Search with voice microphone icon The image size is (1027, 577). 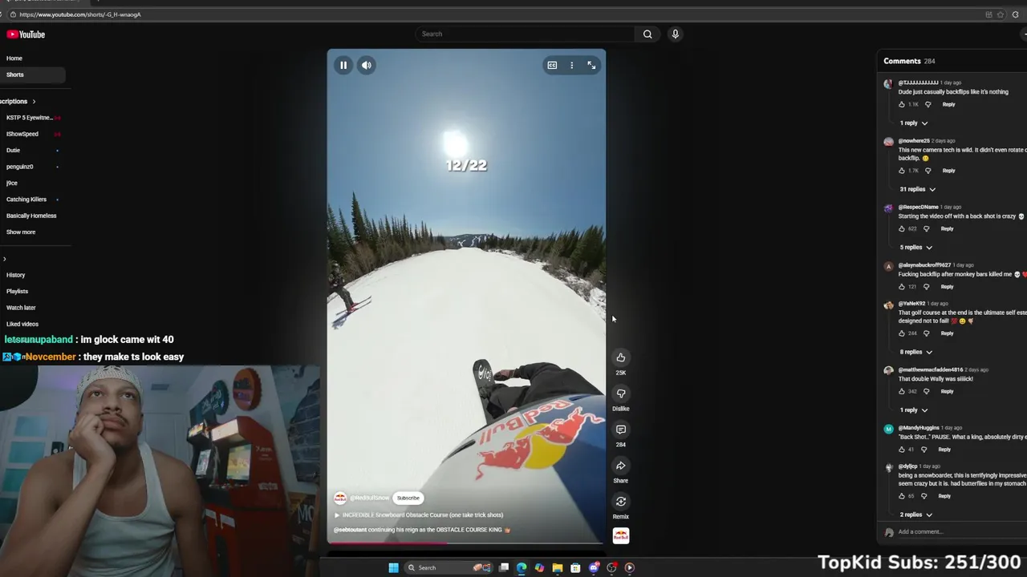675,34
